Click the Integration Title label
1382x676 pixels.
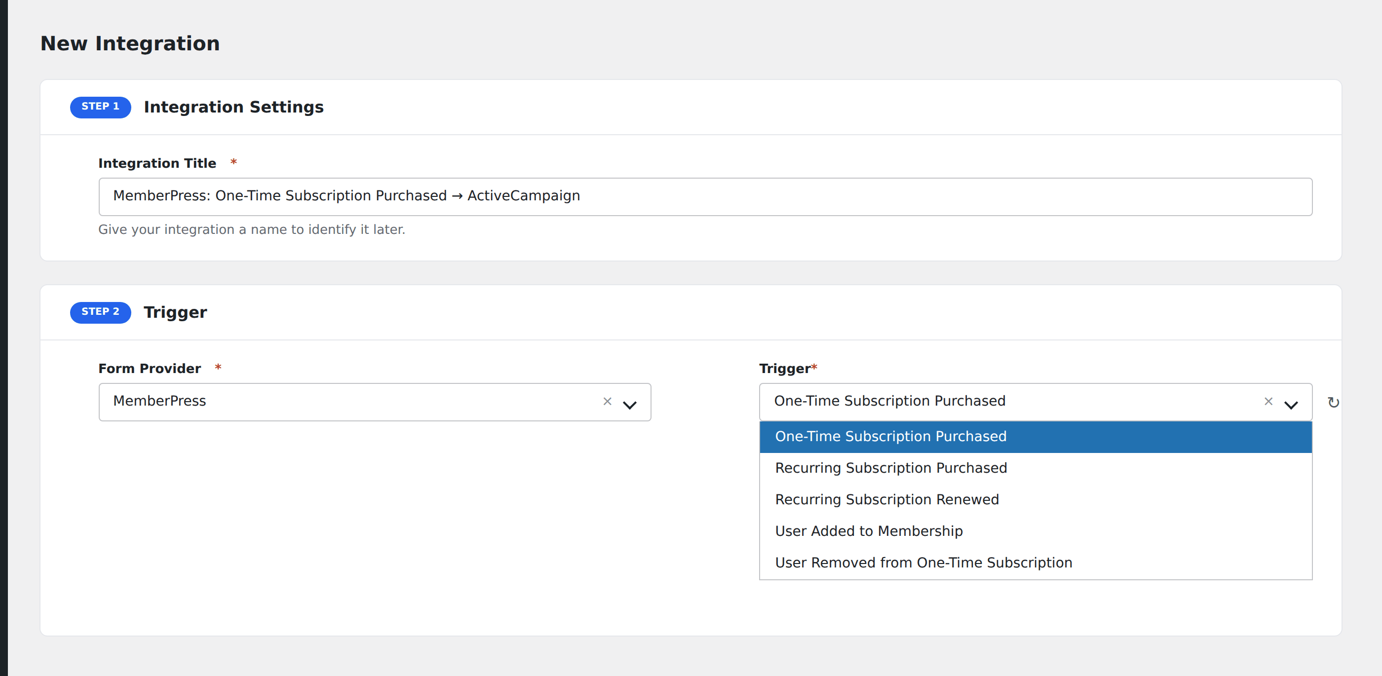coord(156,164)
